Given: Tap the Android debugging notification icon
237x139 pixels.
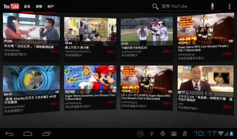Looking at the screenshot, I should pos(163,134).
